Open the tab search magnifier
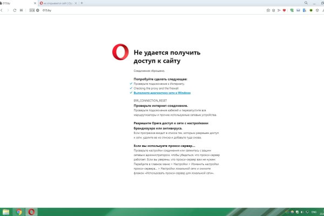This screenshot has height=216, width=324. 306,3
